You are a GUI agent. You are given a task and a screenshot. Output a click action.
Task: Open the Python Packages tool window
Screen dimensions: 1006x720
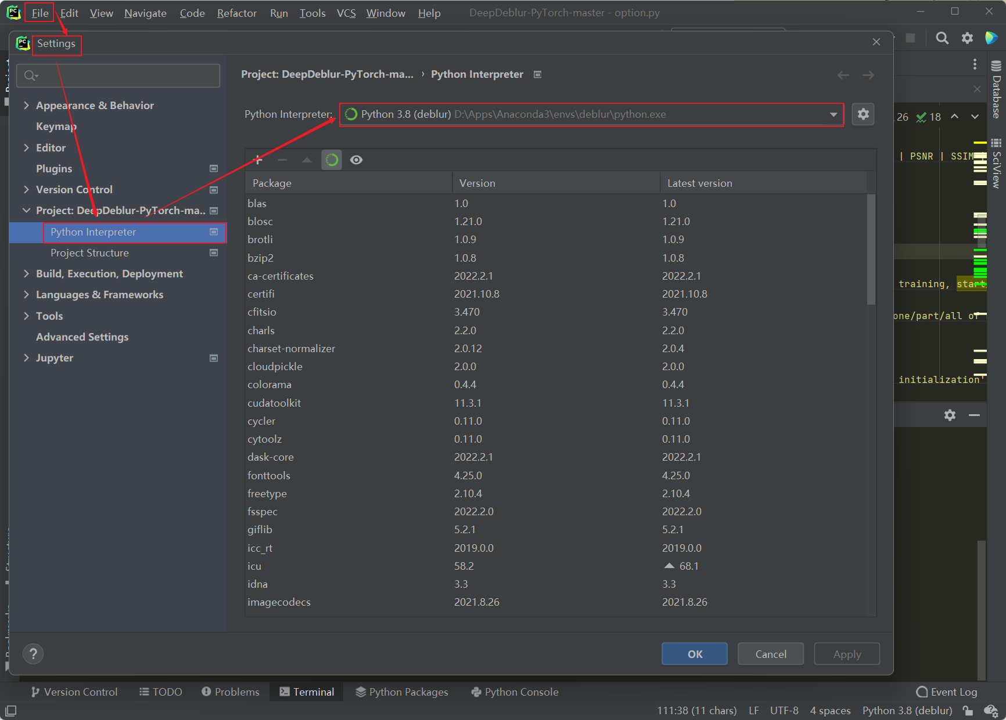click(x=402, y=692)
